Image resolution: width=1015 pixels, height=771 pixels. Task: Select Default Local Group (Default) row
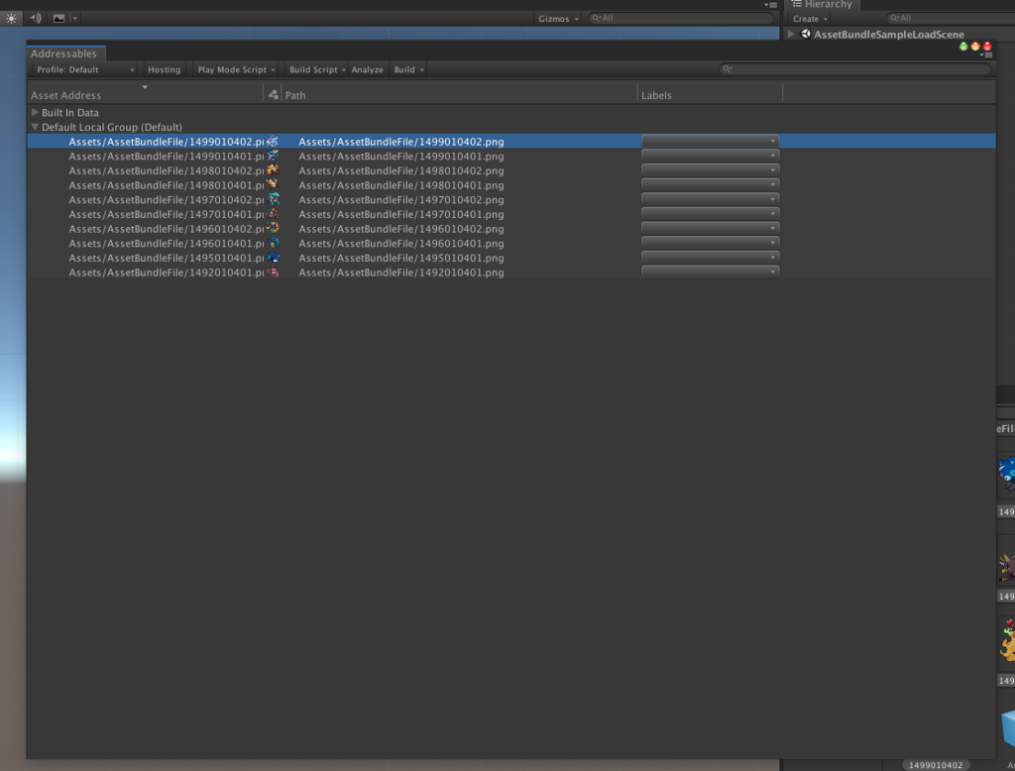tap(511, 127)
